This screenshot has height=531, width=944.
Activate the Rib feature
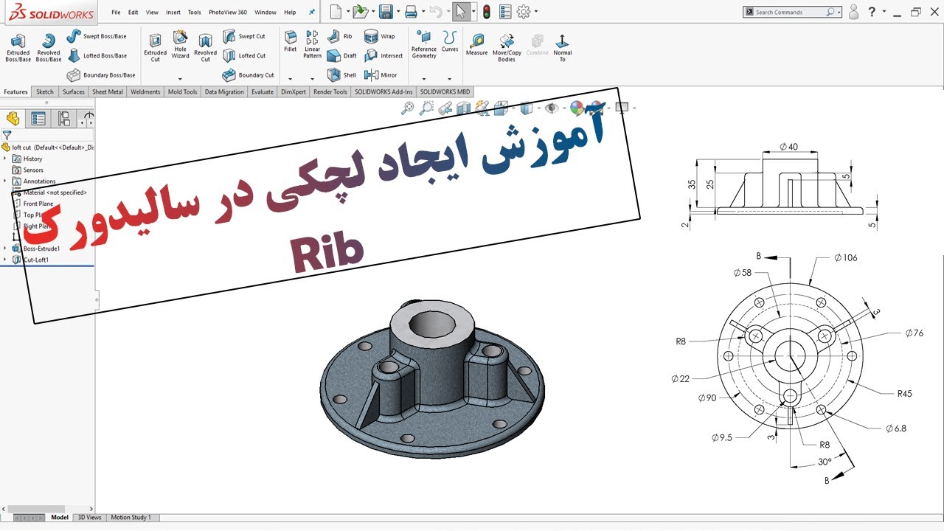click(x=340, y=36)
